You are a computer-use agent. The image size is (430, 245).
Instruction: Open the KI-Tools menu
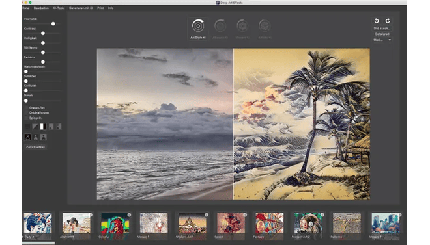click(x=59, y=8)
